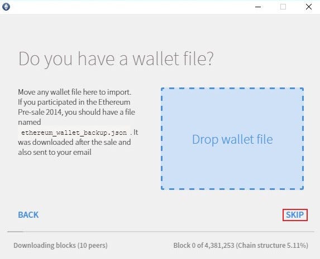Screen dimensions: 320x259
Task: Minimize the Ethereum Wallet window
Action: coord(258,7)
